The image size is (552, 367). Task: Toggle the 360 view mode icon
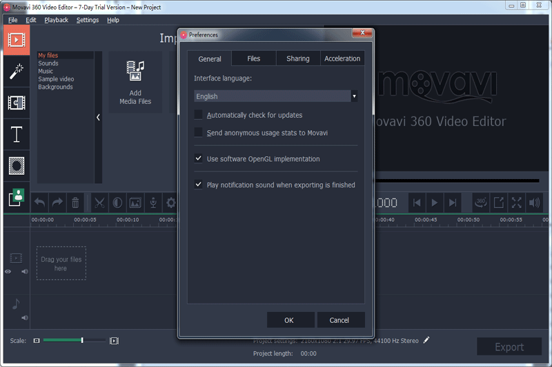click(480, 202)
